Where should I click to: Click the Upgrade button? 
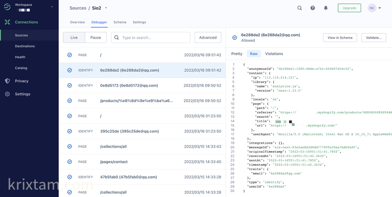click(x=349, y=8)
